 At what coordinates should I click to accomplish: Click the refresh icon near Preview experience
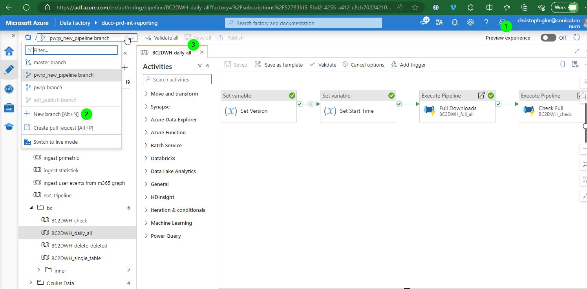(x=577, y=38)
